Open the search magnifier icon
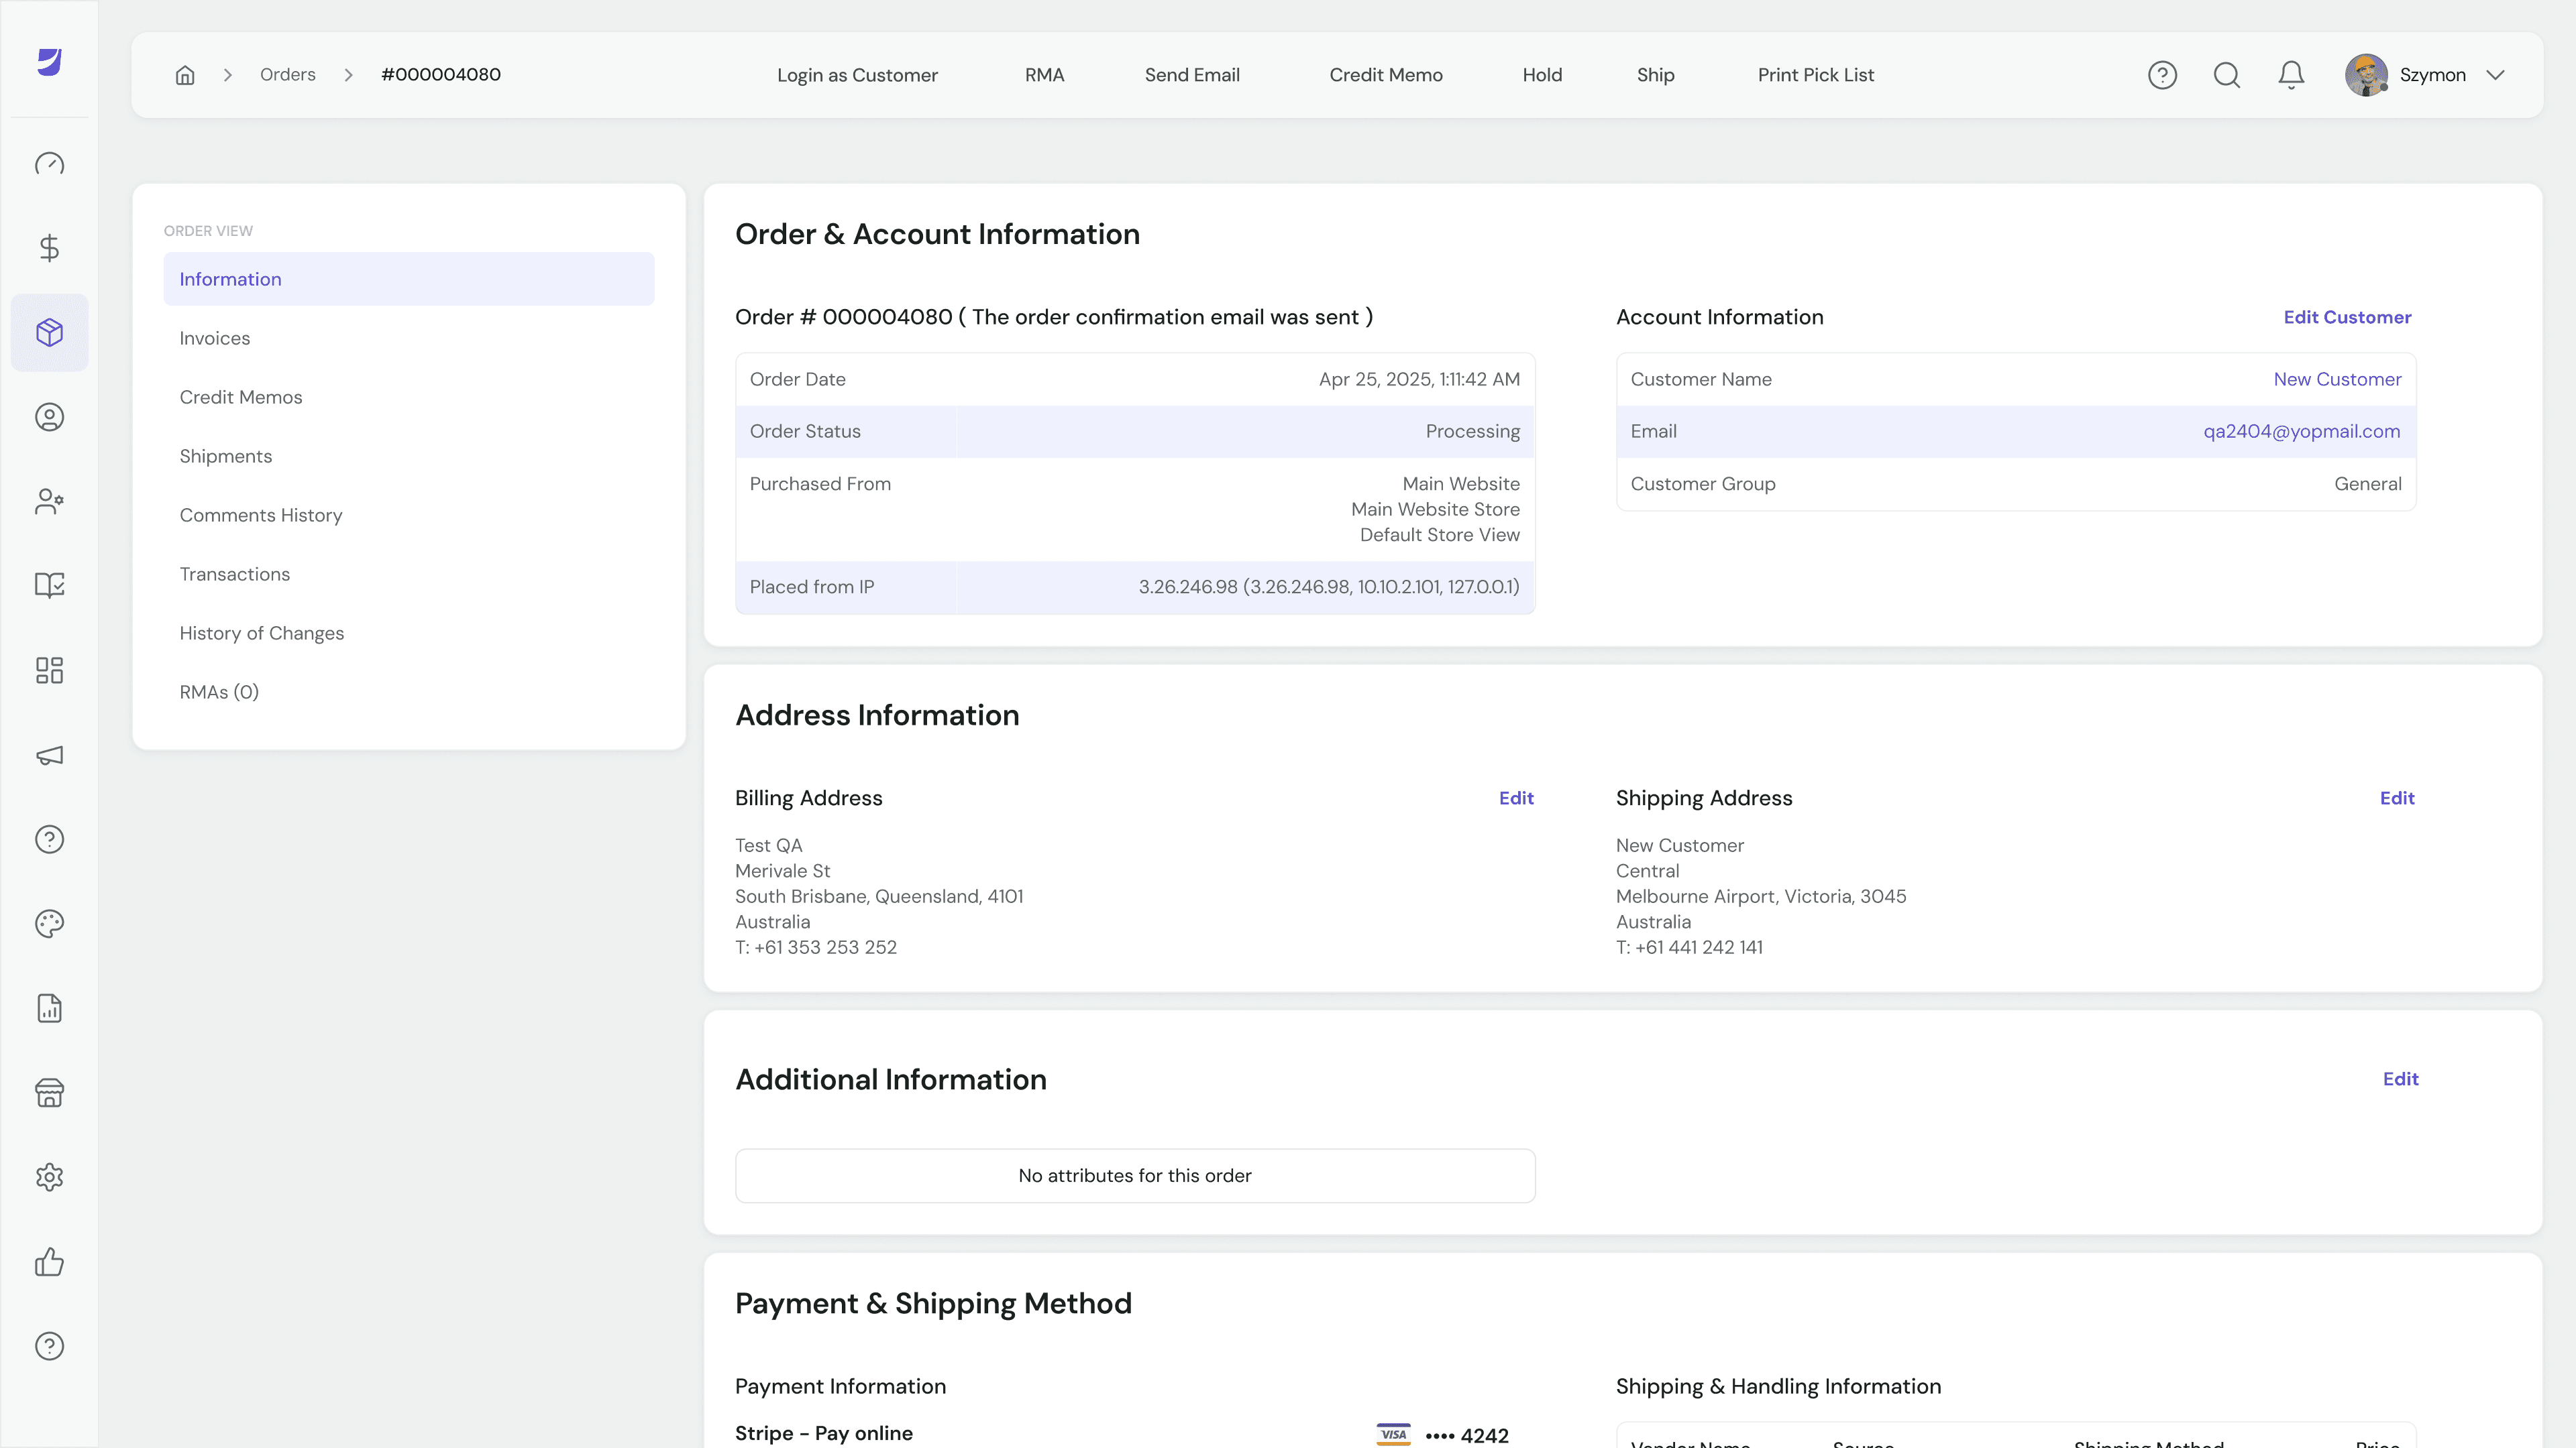Screen dimensions: 2576x1448 point(2226,75)
